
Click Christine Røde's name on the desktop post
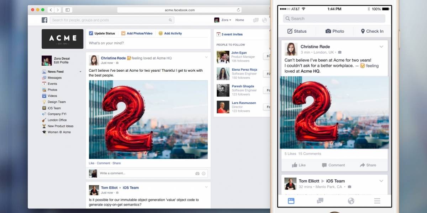(113, 58)
